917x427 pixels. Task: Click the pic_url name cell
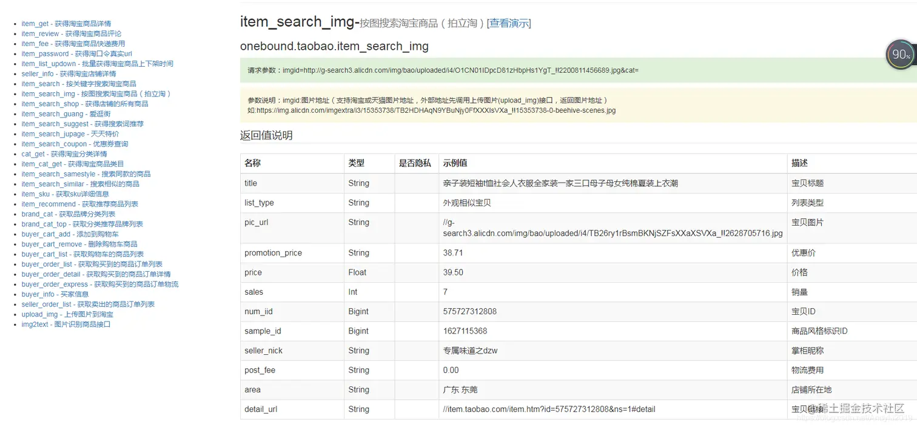click(292, 227)
